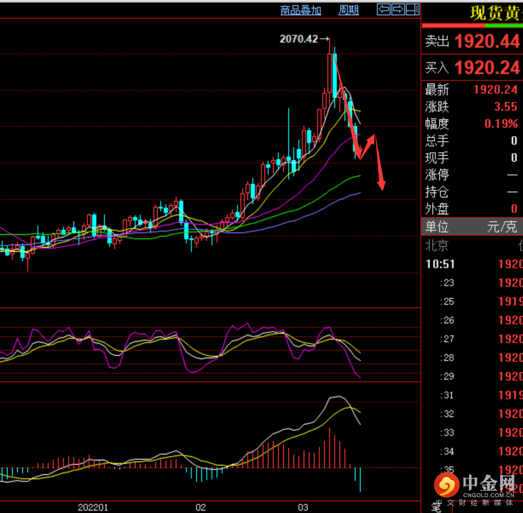The width and height of the screenshot is (523, 513).
Task: Select the 2070.42 high price label
Action: point(298,39)
